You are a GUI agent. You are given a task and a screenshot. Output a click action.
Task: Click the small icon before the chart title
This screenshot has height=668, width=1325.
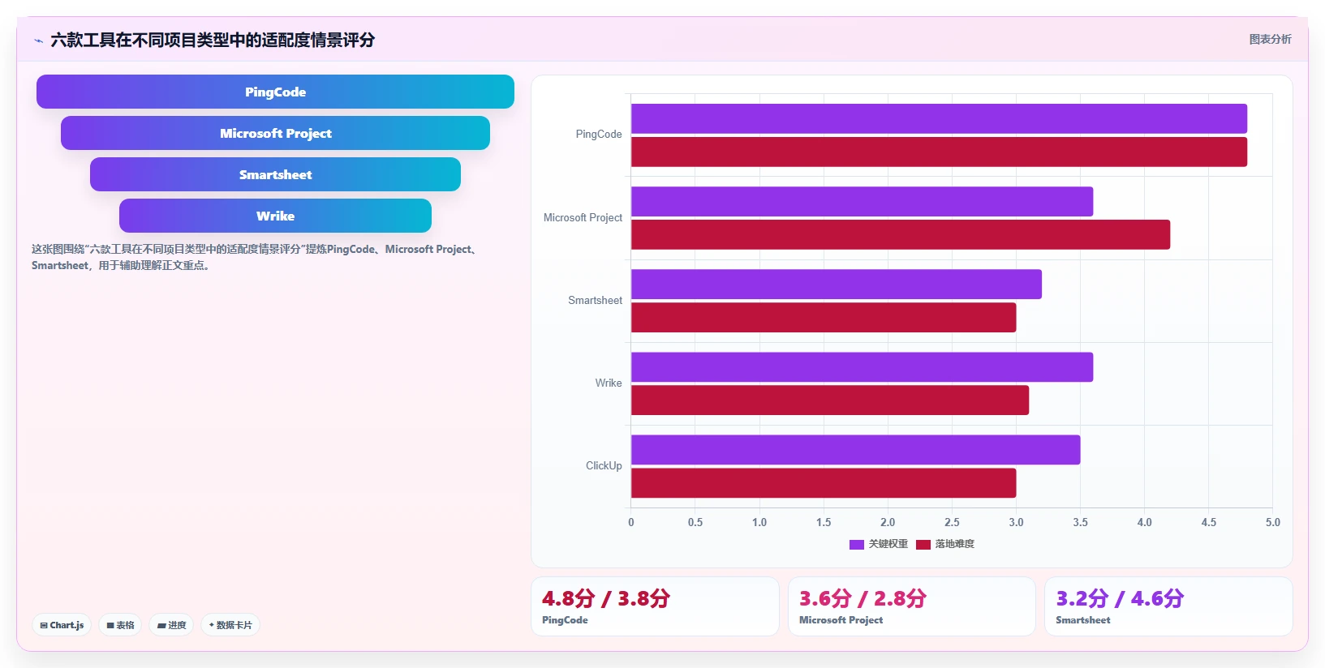(38, 41)
